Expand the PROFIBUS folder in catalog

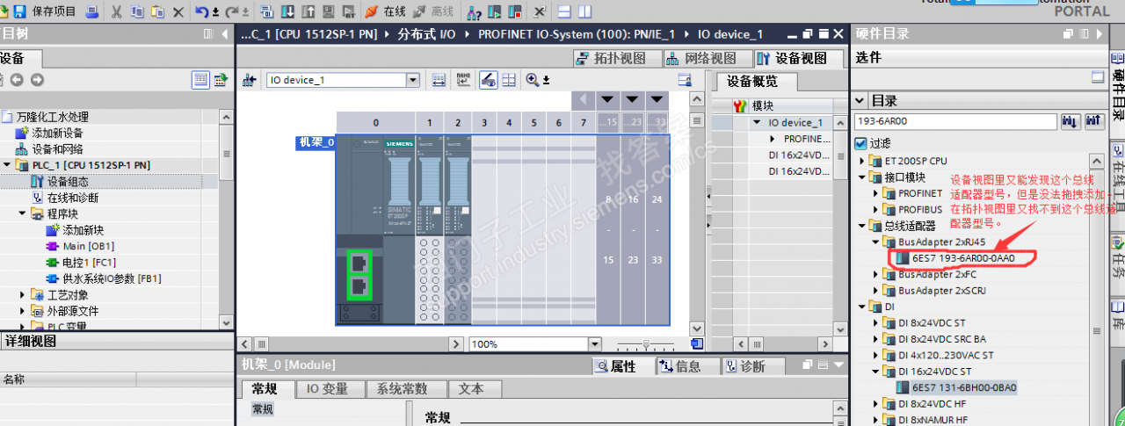(x=875, y=210)
